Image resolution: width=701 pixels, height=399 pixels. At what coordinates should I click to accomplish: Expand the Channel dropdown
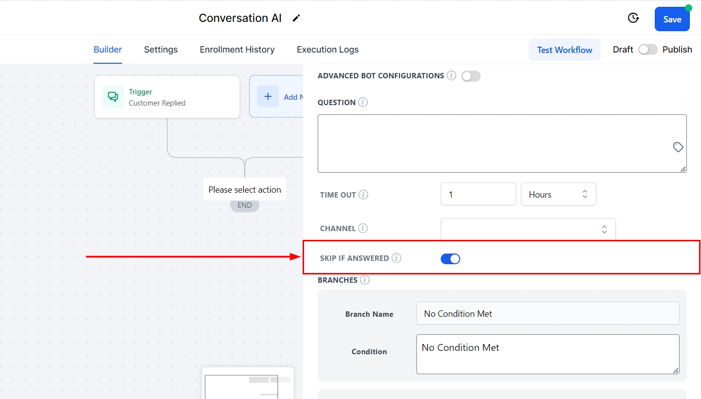[528, 229]
